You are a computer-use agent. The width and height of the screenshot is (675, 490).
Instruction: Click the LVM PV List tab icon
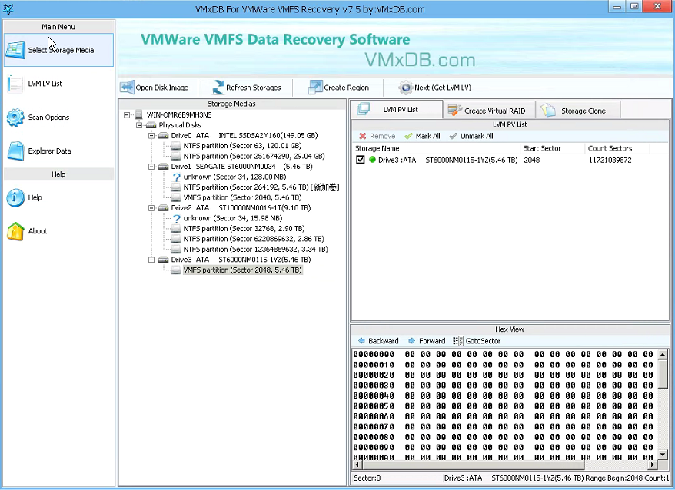[x=364, y=109]
